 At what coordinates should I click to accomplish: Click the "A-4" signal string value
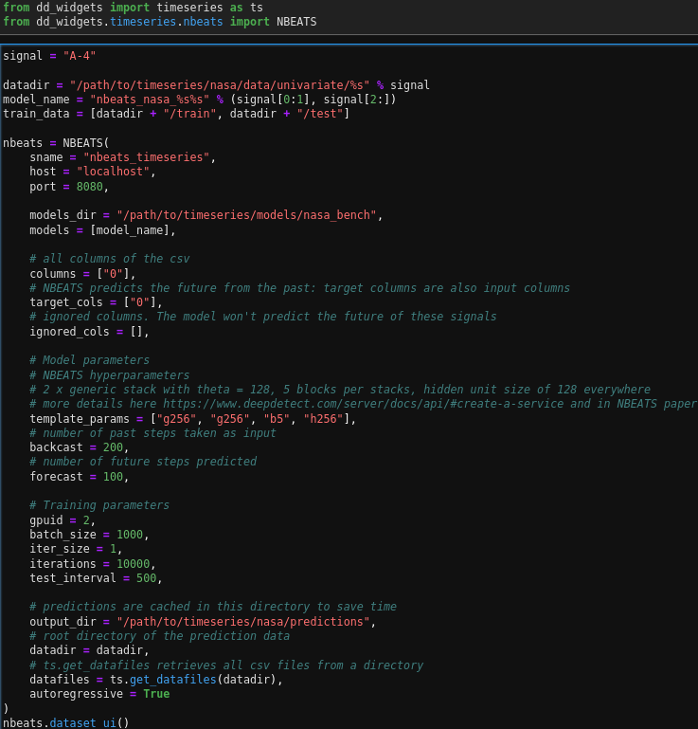79,56
